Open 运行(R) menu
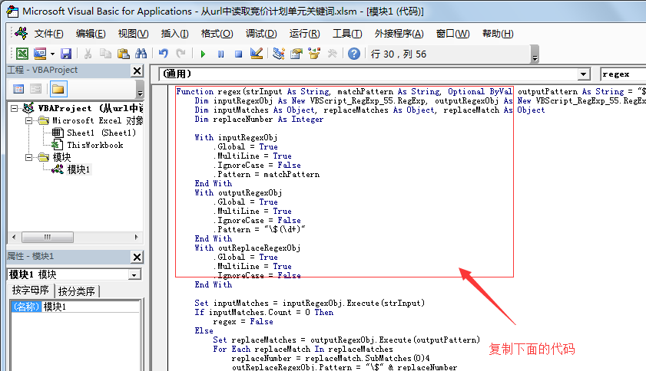646x371 pixels. 304,34
